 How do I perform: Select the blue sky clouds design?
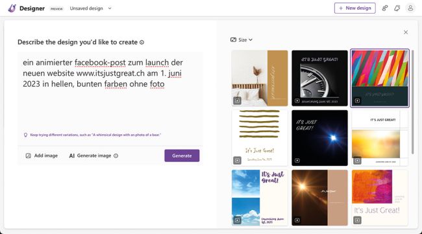click(260, 198)
